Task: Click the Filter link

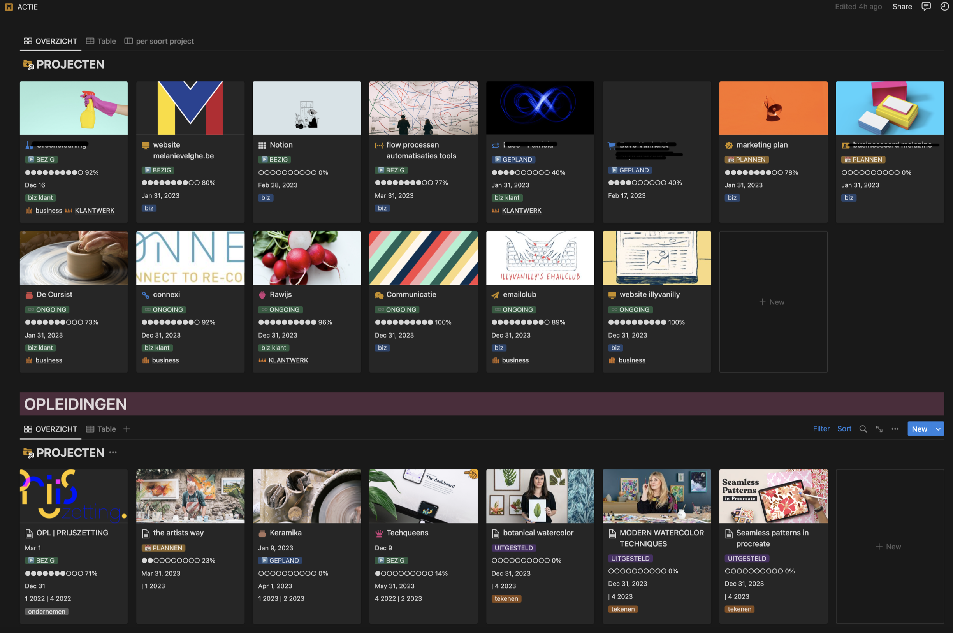Action: (821, 429)
